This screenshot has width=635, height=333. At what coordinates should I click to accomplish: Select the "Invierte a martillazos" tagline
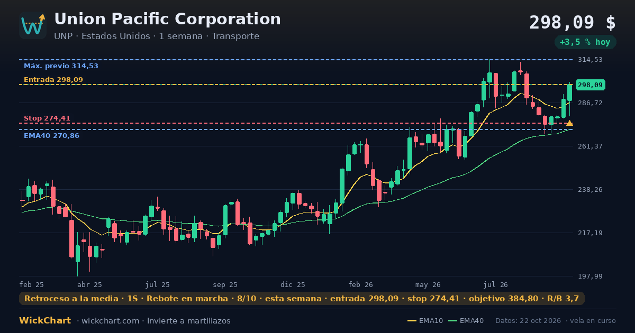pyautogui.click(x=189, y=321)
